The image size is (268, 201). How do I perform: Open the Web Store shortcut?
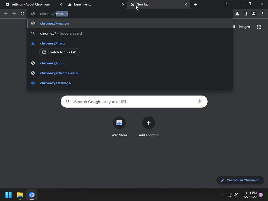(119, 127)
